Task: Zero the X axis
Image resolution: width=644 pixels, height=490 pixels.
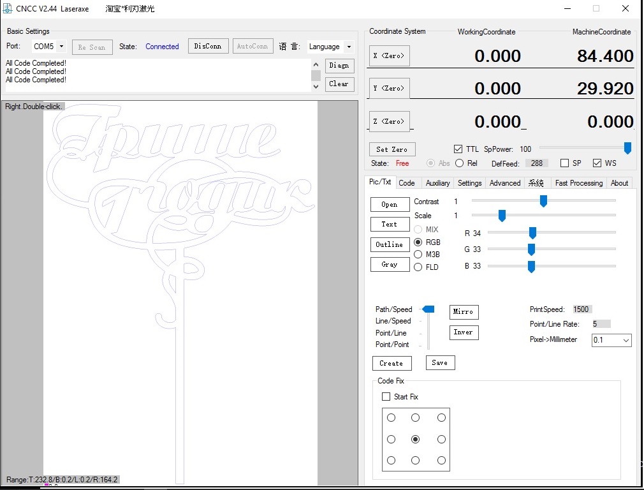Action: (390, 56)
